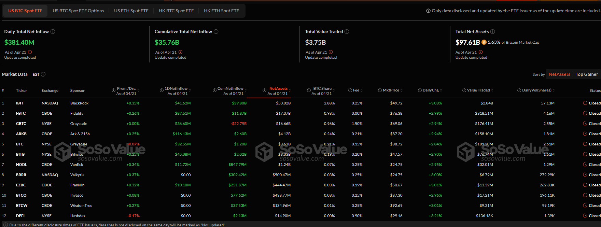Open DEFI ticker link
601x227 pixels.
(20, 216)
